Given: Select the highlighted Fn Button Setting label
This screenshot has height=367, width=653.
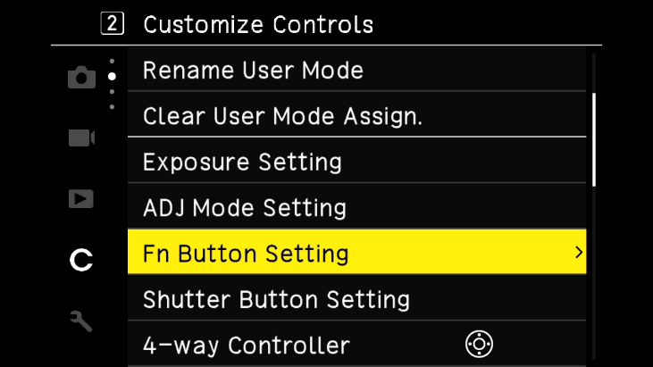Looking at the screenshot, I should click(246, 254).
